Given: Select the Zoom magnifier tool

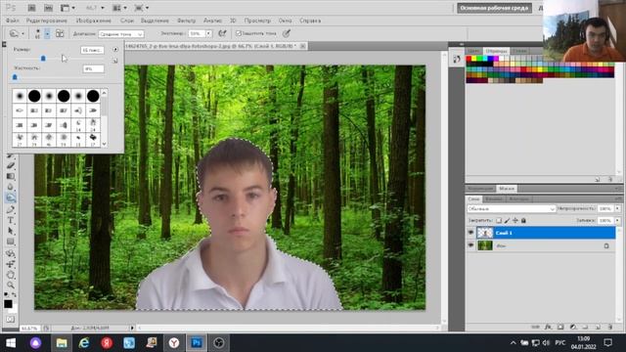Looking at the screenshot, I should coord(11,285).
